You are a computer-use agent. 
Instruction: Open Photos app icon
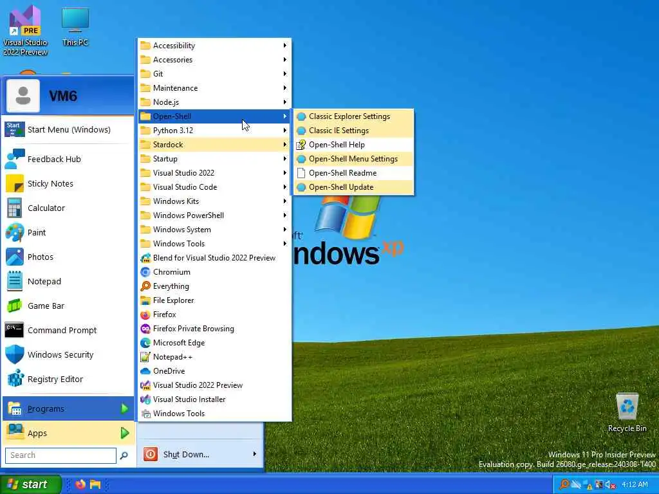pos(15,257)
